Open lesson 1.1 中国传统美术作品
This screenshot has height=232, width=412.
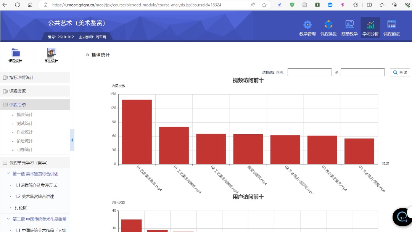(40, 230)
